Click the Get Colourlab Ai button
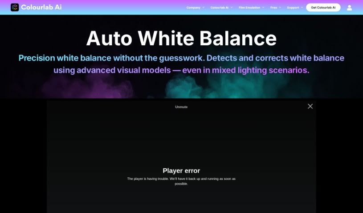Image resolution: width=363 pixels, height=213 pixels. click(x=323, y=8)
